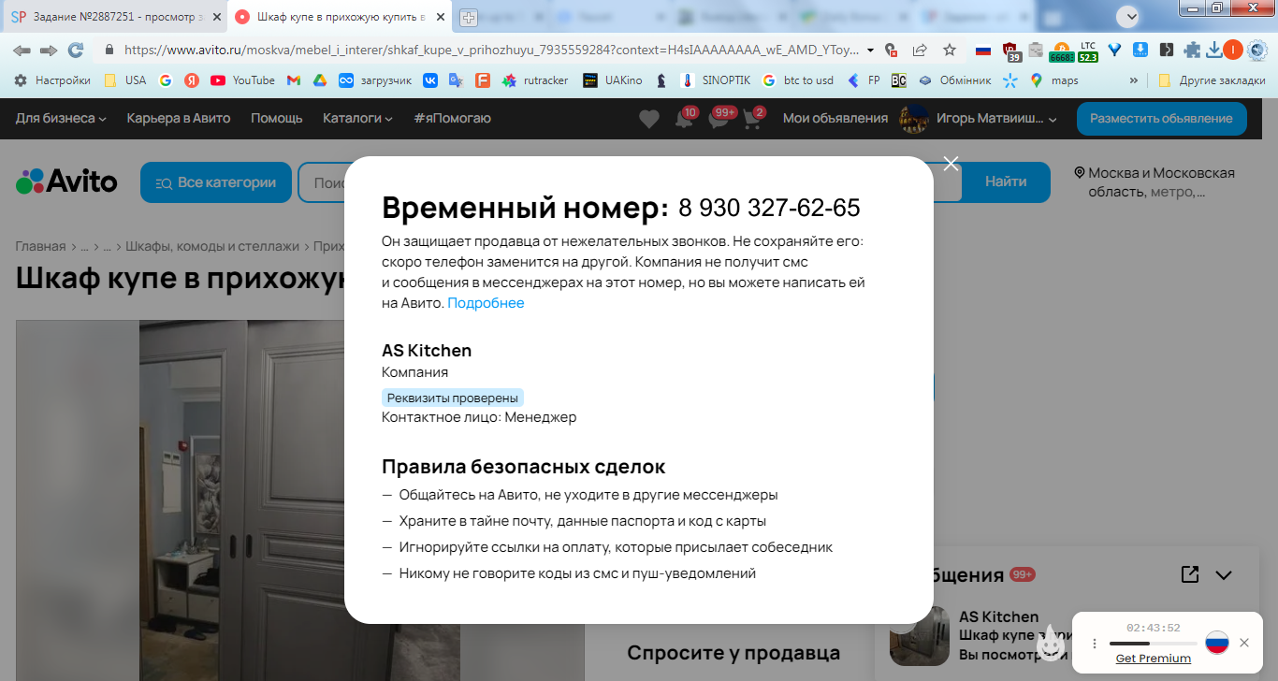
Task: Open VK bookmark
Action: tap(430, 80)
